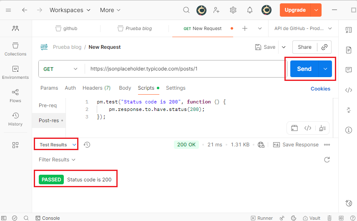The image size is (357, 221).
Task: Click the copy link icon beside Share
Action: [324, 47]
